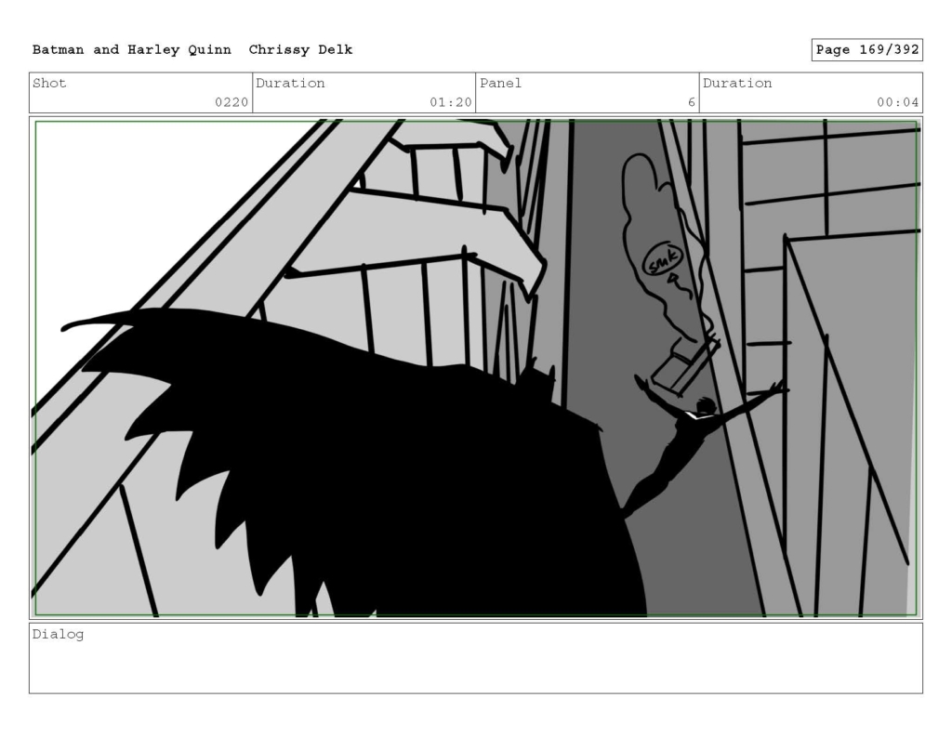This screenshot has width=952, height=737.
Task: Click the "Page 169/392" page indicator box
Action: (x=866, y=50)
